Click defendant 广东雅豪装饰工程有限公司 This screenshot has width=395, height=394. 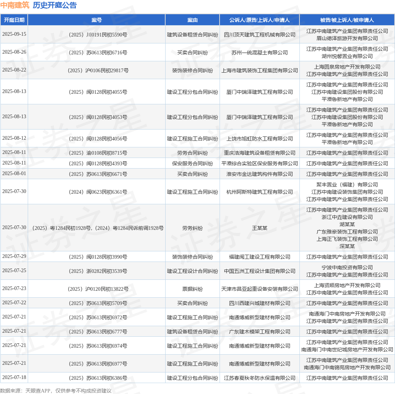[347, 232]
